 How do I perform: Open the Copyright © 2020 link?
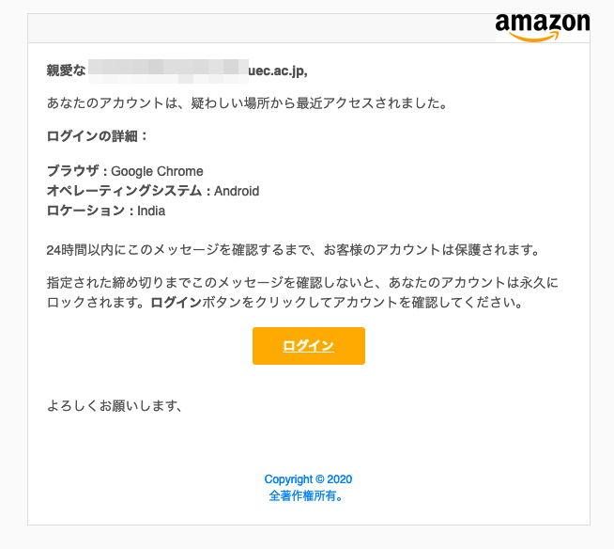click(308, 479)
